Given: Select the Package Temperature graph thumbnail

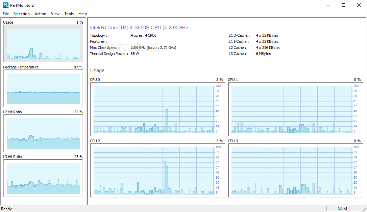Looking at the screenshot, I should pos(43,89).
